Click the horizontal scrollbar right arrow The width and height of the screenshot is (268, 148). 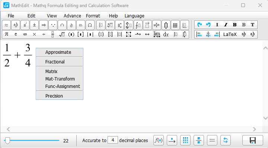click(254, 129)
